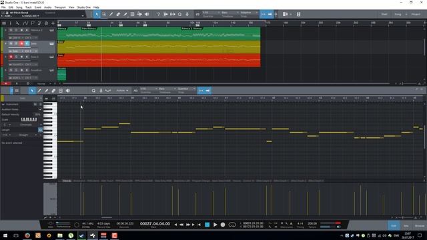Image resolution: width=427 pixels, height=240 pixels.
Task: Click the mixer-style icon right of main toolbar
Action: click(x=298, y=14)
